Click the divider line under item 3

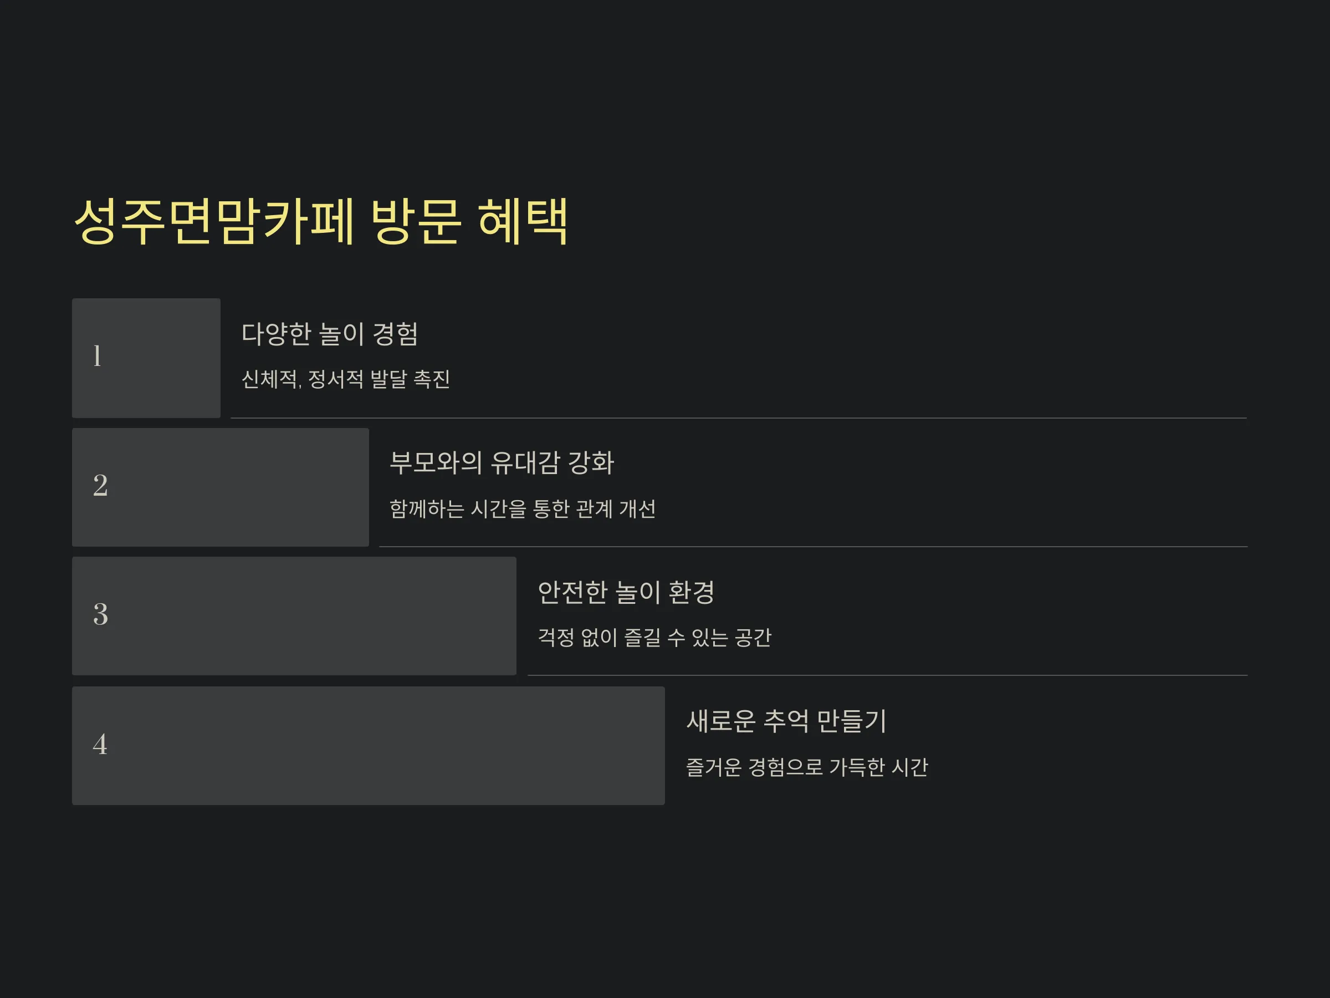[887, 675]
